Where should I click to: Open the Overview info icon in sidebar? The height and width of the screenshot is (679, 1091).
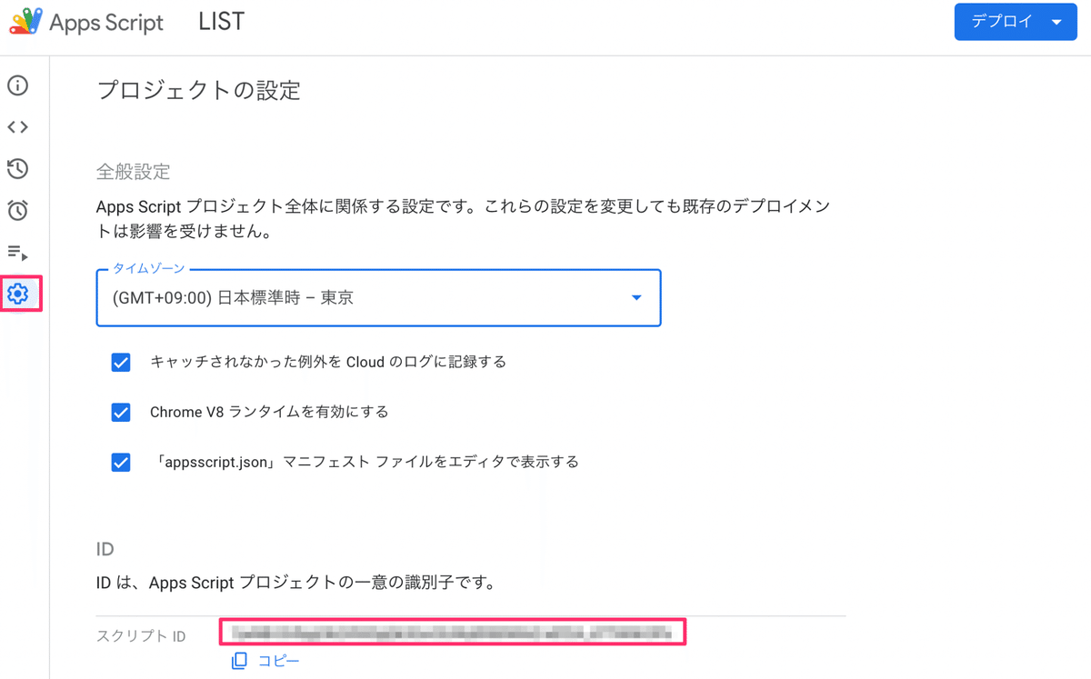(18, 85)
